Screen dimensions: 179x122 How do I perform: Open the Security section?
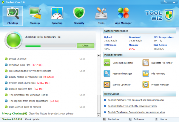point(79,16)
